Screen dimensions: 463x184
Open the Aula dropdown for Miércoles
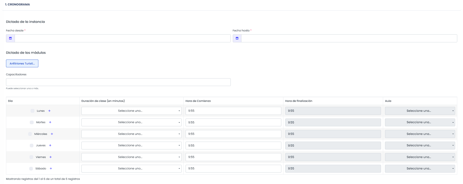(x=420, y=134)
